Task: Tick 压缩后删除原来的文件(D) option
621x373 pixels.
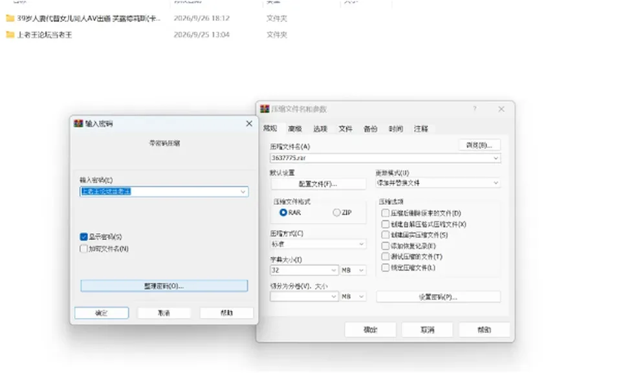Action: [x=386, y=213]
